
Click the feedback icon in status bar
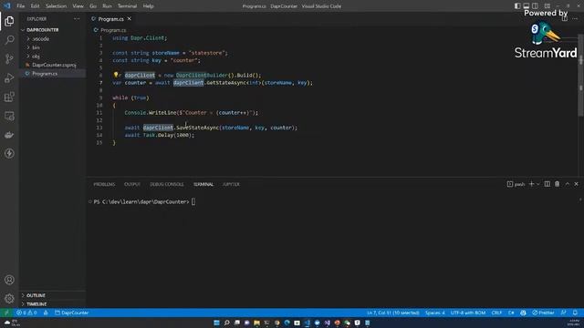(x=564, y=313)
